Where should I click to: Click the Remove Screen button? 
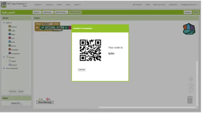75,12
